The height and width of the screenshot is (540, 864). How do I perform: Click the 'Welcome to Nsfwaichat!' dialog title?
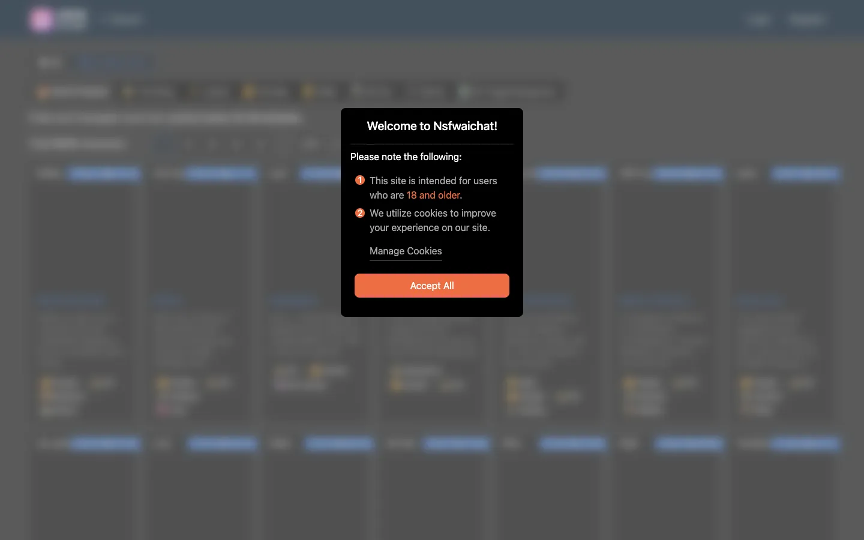432,126
